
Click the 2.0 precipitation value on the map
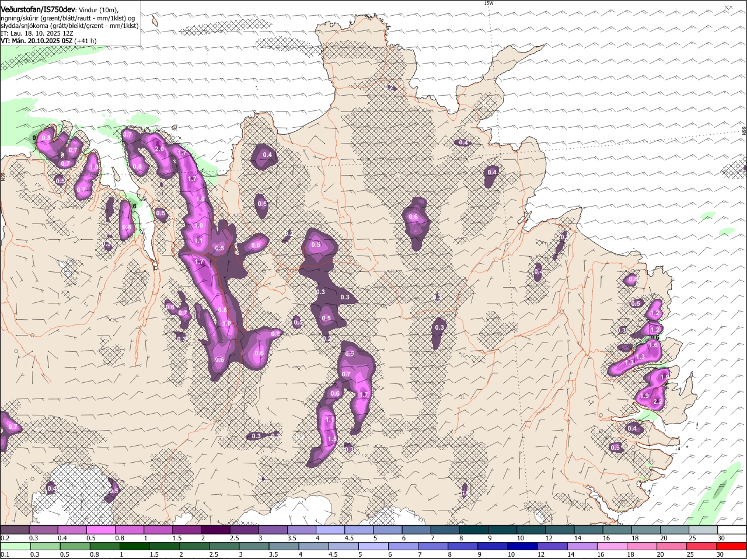point(159,149)
